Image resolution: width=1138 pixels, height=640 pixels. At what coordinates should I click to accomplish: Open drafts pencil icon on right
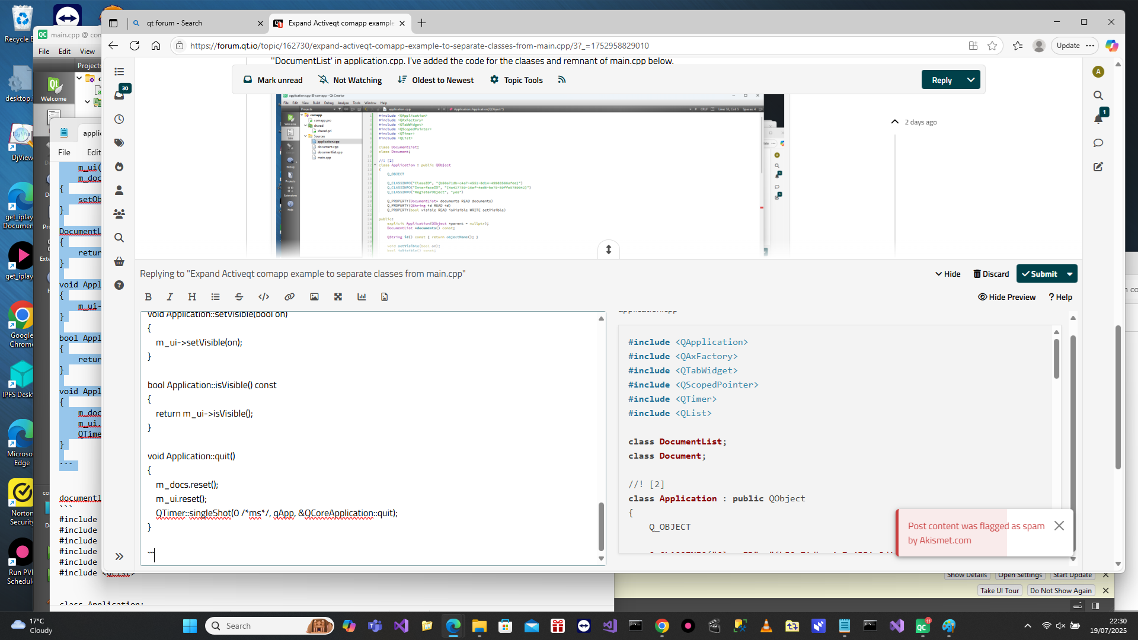click(x=1098, y=167)
